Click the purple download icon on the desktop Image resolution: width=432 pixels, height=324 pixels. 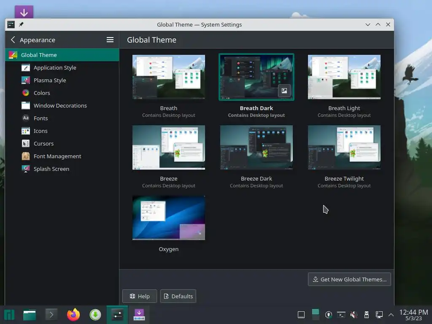coord(24,12)
